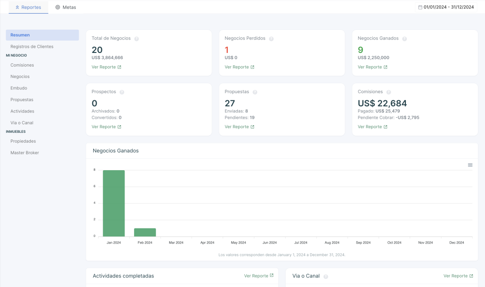Switch to the Metas tab

(x=65, y=8)
